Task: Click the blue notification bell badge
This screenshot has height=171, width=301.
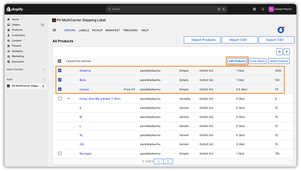Action: [x=281, y=30]
